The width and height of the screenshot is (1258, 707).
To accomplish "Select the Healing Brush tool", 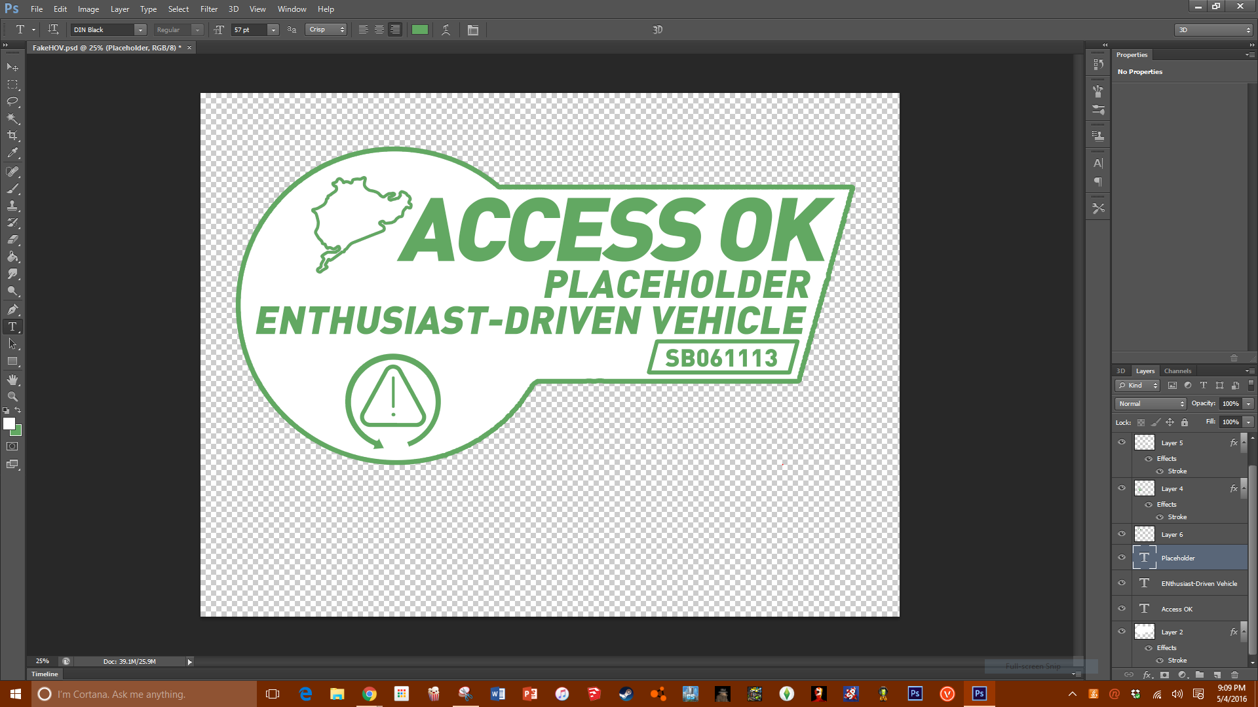I will point(12,172).
